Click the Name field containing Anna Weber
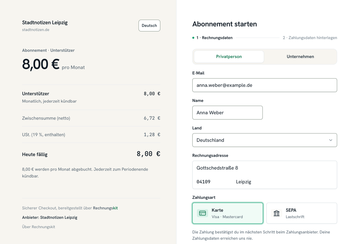 pos(228,113)
